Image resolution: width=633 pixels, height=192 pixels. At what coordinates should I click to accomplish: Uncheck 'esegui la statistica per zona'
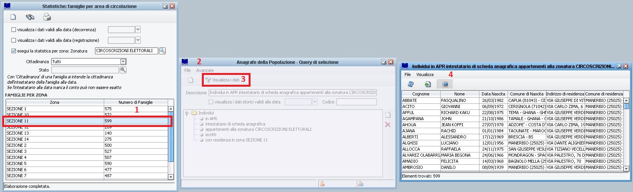14,51
